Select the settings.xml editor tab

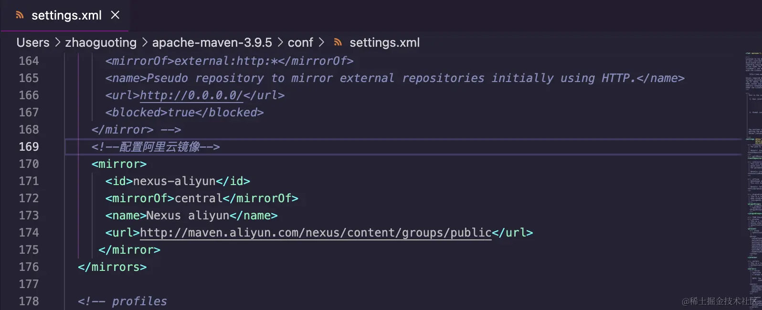coord(64,15)
